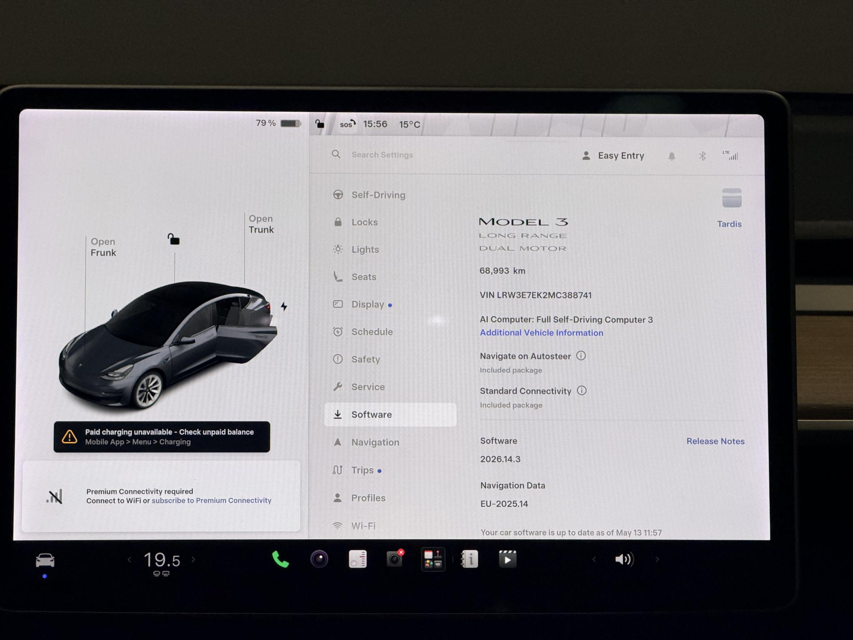Tap the LTE signal strength icon
853x640 pixels.
(x=730, y=155)
